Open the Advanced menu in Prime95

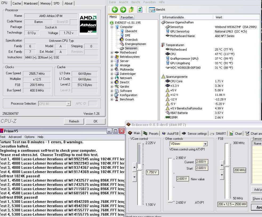15,137
